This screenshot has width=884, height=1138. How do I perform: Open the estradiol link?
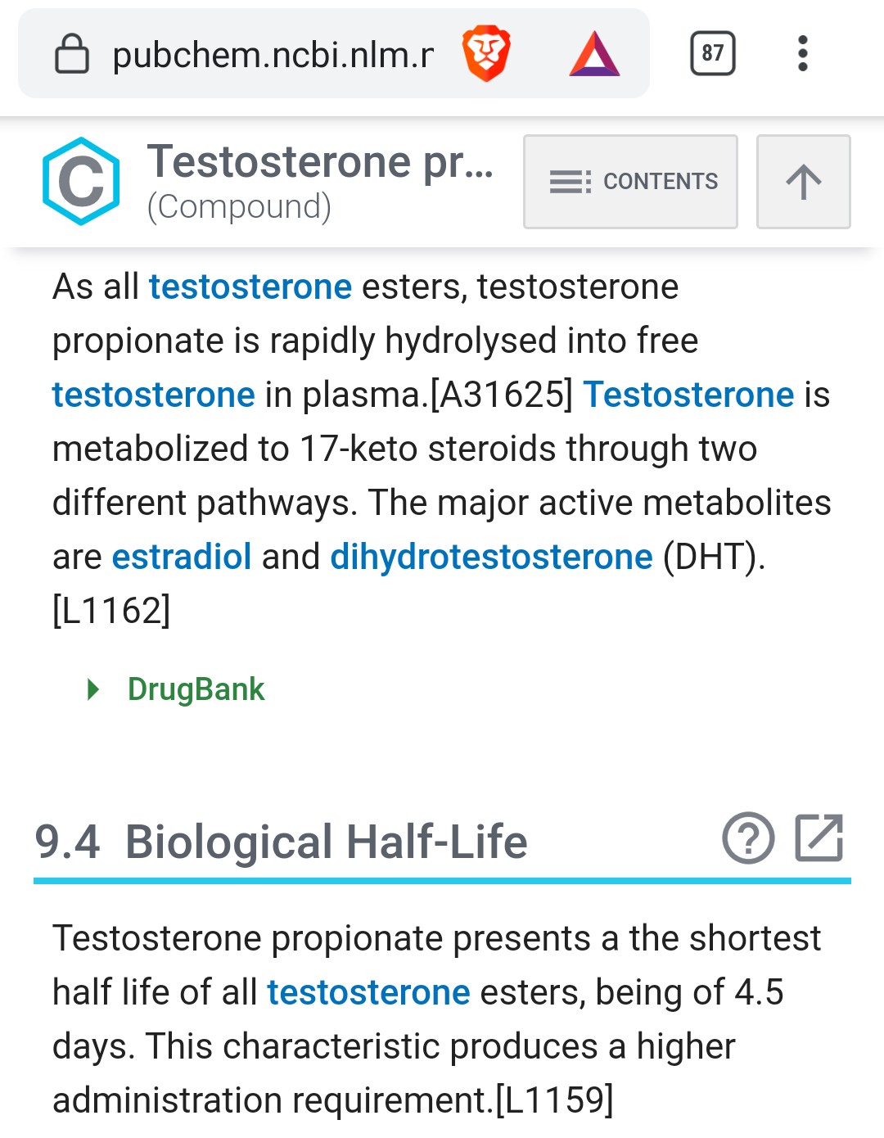coord(181,557)
